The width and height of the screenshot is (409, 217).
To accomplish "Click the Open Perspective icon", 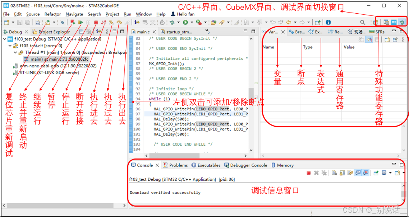I will click(x=376, y=22).
